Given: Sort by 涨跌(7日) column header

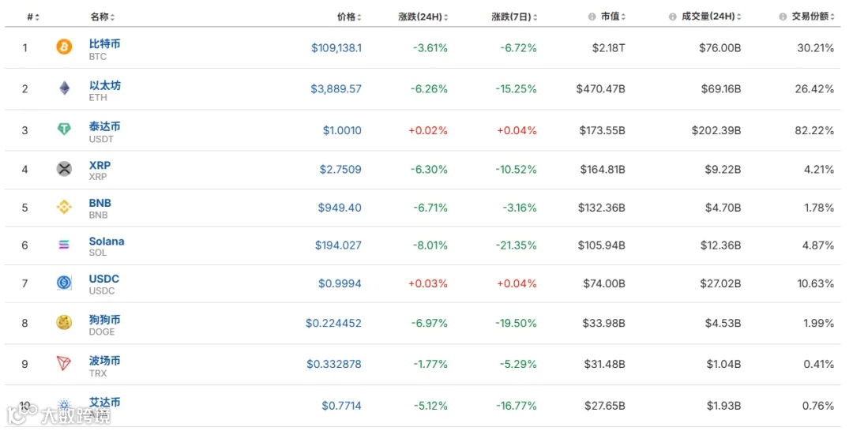Looking at the screenshot, I should 515,17.
